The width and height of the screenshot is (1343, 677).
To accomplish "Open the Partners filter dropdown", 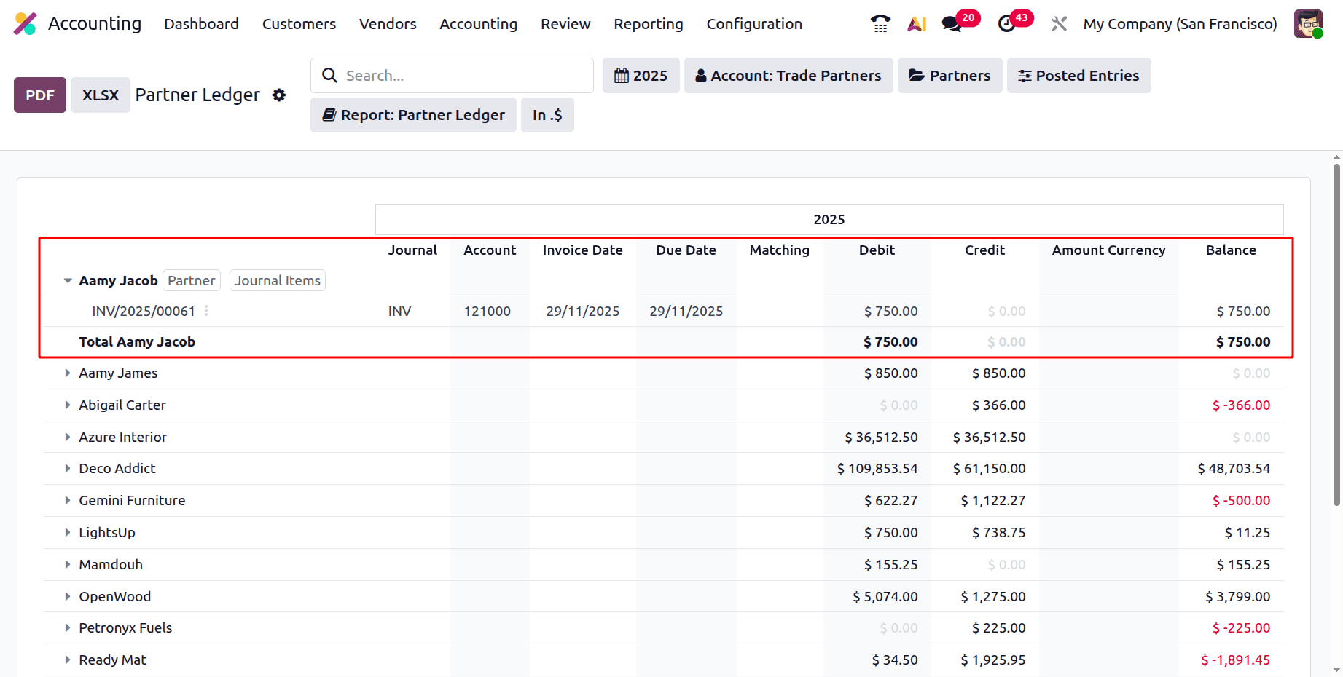I will pyautogui.click(x=950, y=76).
